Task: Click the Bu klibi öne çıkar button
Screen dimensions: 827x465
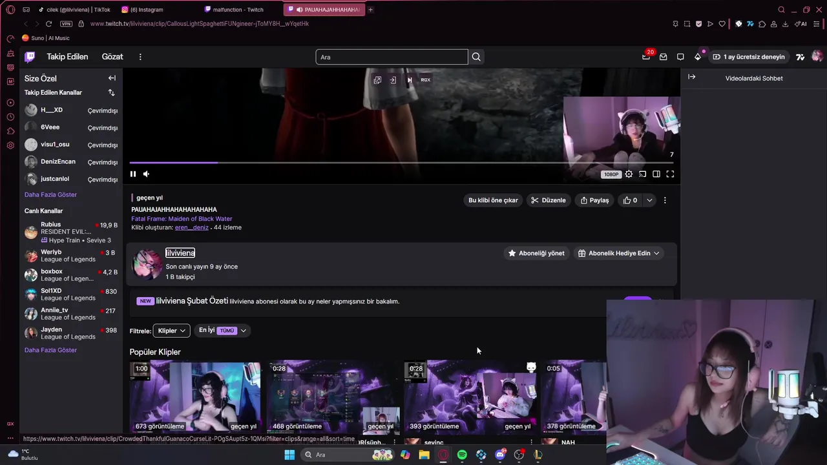Action: [x=493, y=200]
